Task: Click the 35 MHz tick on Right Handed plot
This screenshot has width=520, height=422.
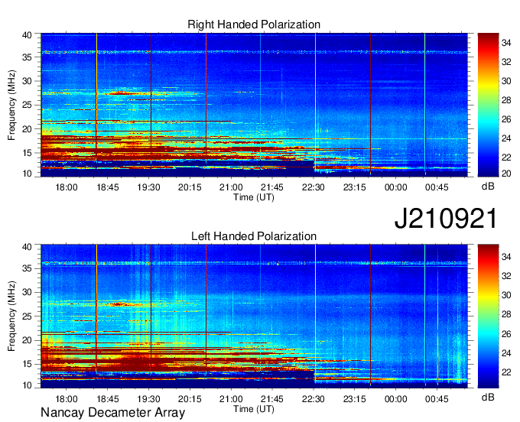Action: 27,57
